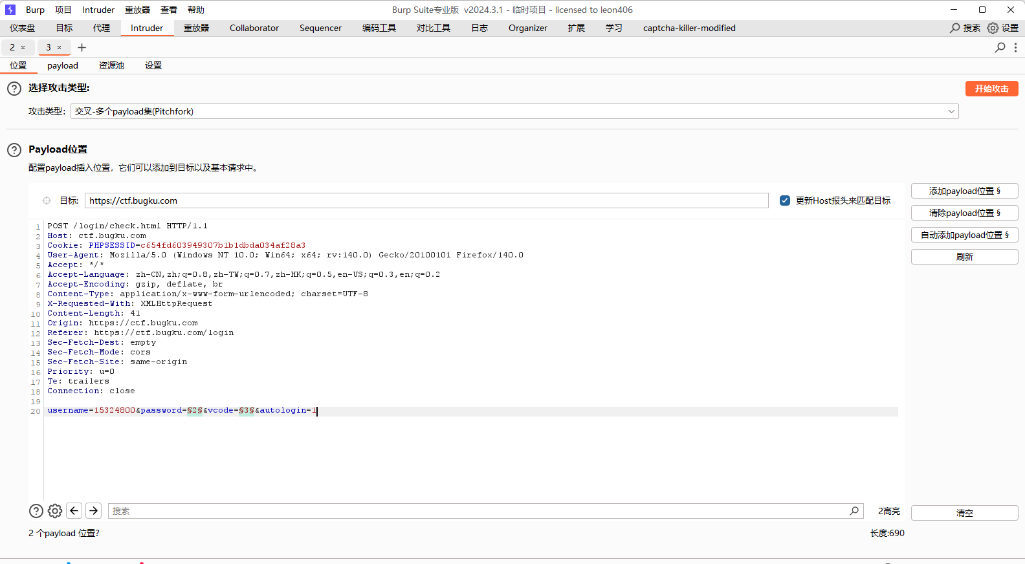Select Intruder attack tab 3
Image resolution: width=1025 pixels, height=564 pixels.
(x=49, y=47)
